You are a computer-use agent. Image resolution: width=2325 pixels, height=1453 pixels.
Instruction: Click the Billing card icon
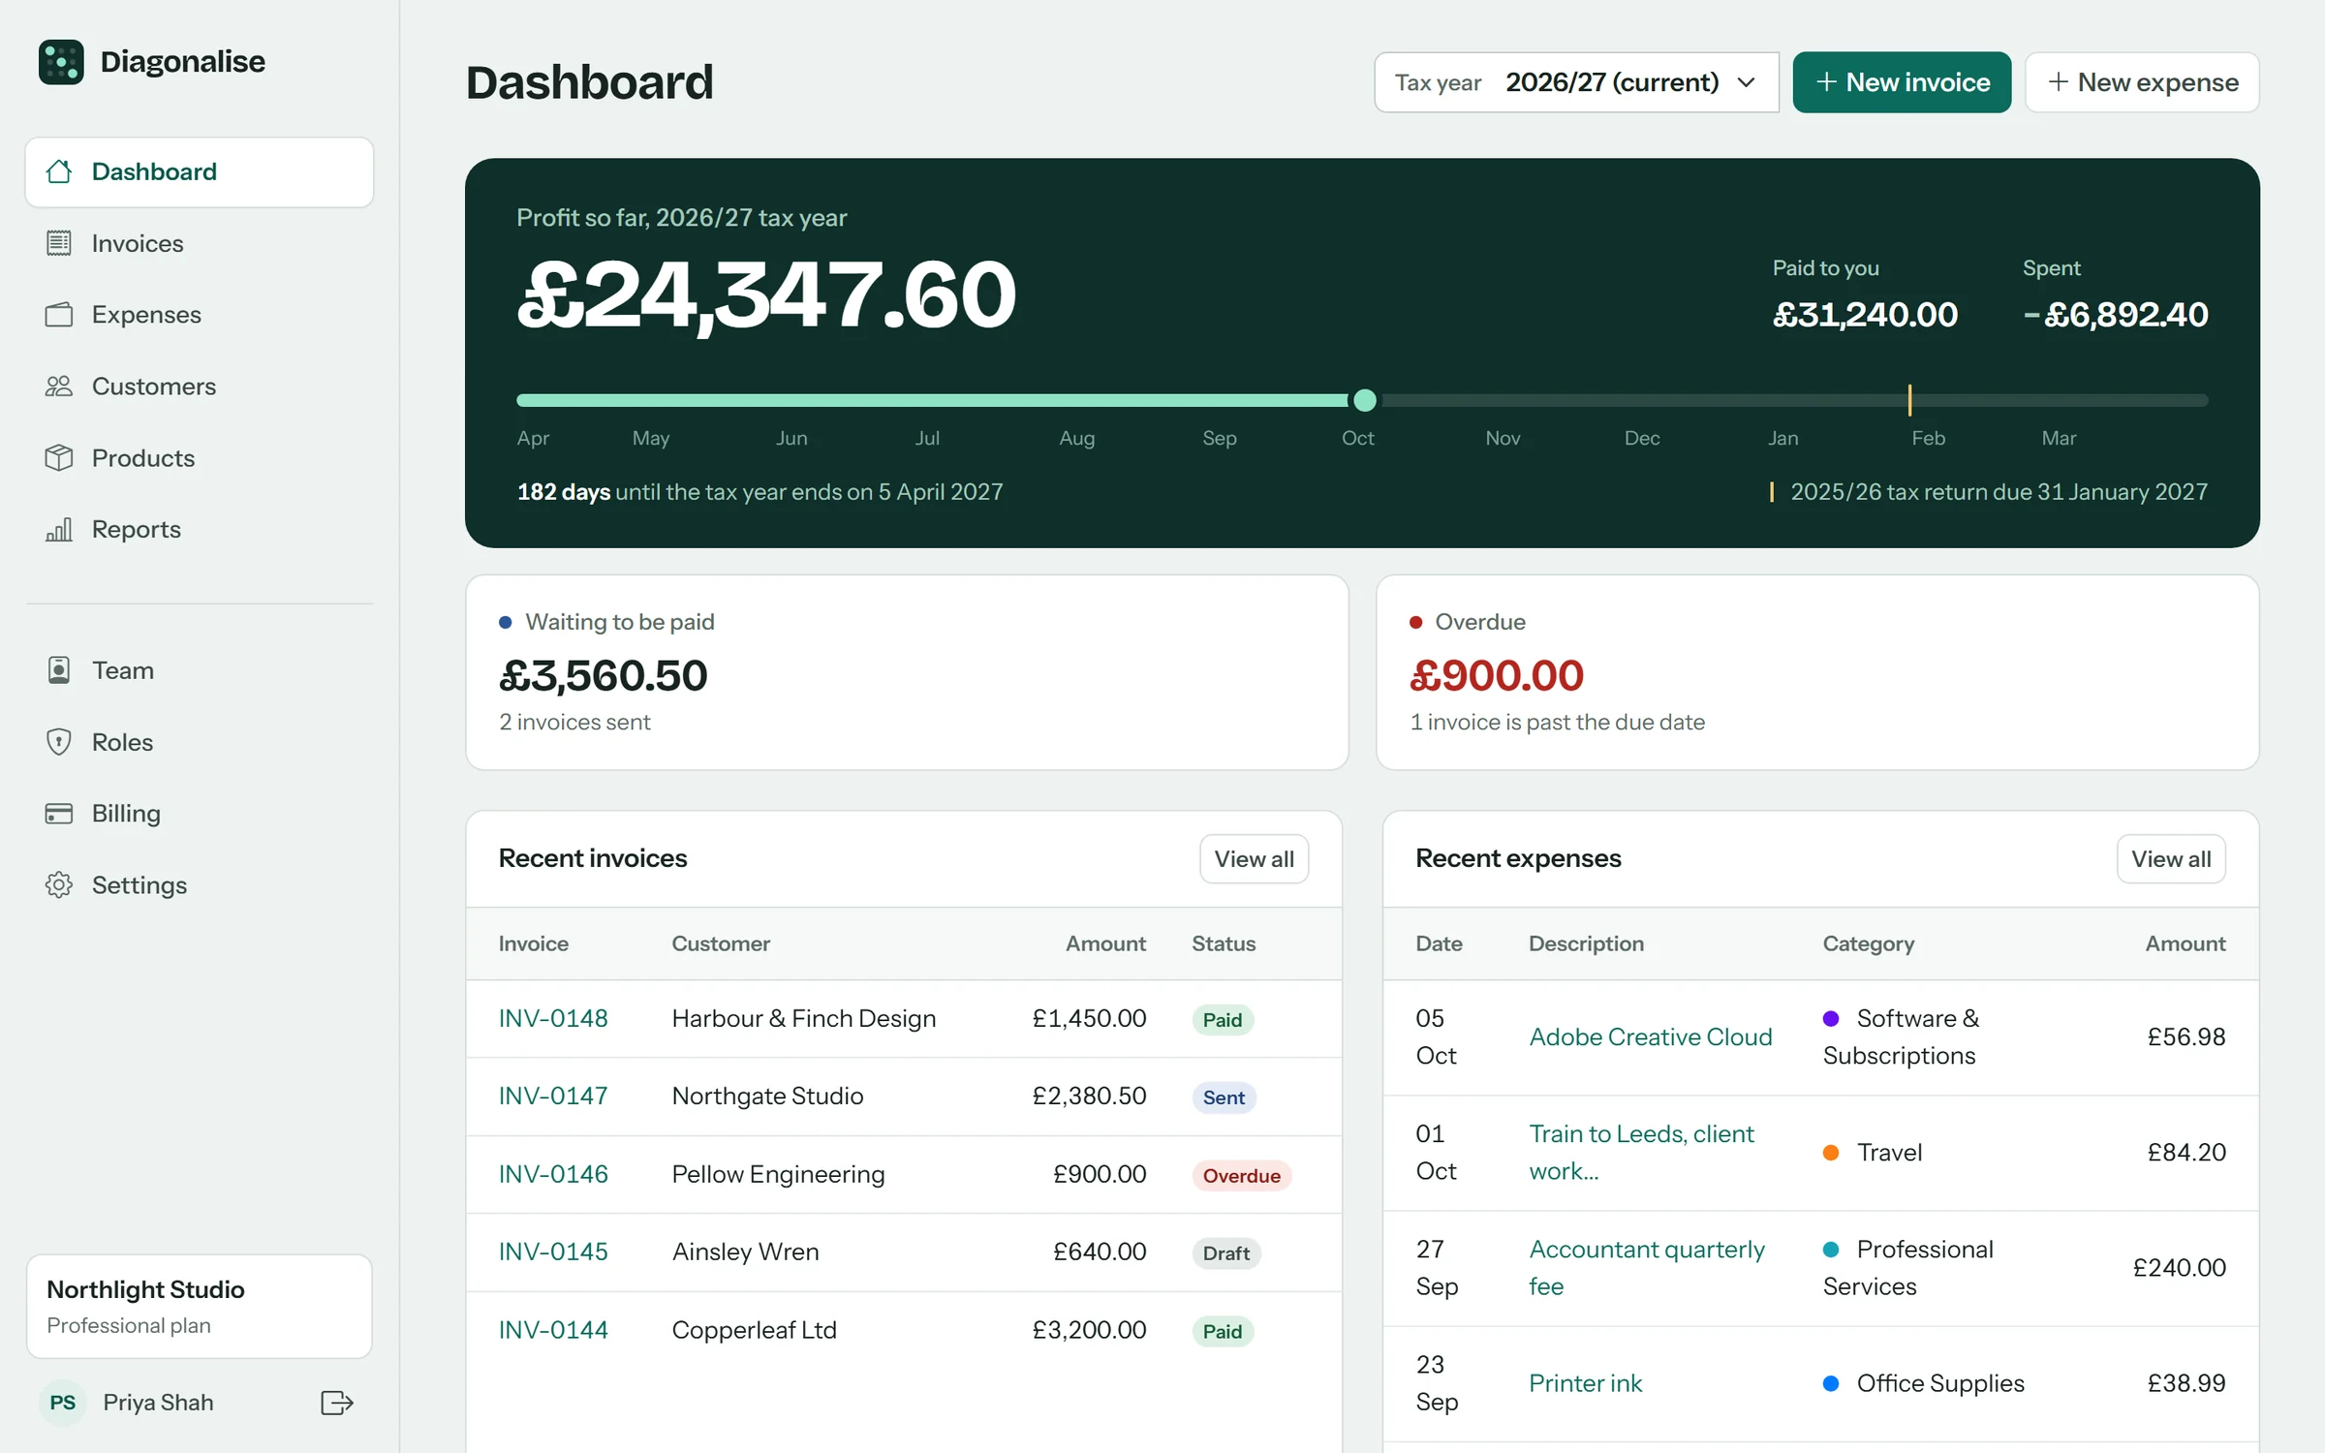click(59, 813)
